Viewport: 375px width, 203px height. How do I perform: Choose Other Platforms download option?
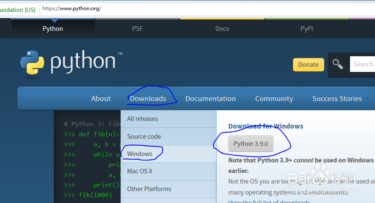tap(149, 189)
